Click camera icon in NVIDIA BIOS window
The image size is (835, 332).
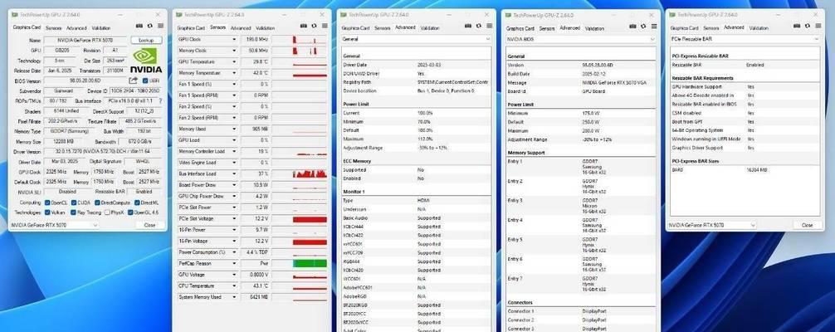[x=632, y=26]
